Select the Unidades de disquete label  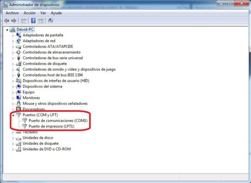pyautogui.click(x=41, y=144)
